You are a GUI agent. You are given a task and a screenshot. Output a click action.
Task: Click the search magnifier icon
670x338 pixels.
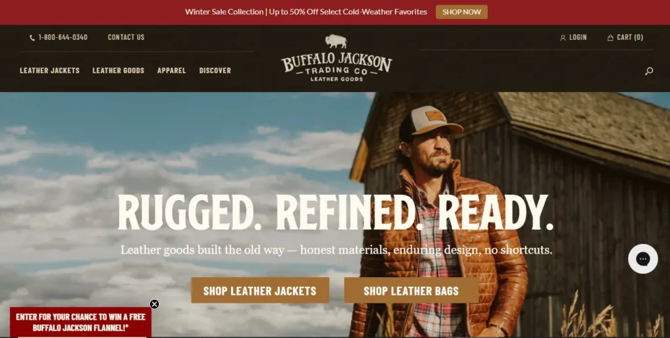(x=648, y=71)
